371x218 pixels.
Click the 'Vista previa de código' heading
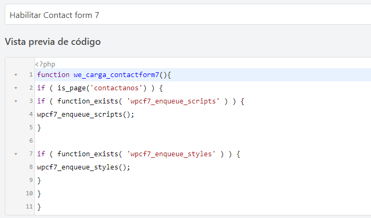[x=53, y=42]
